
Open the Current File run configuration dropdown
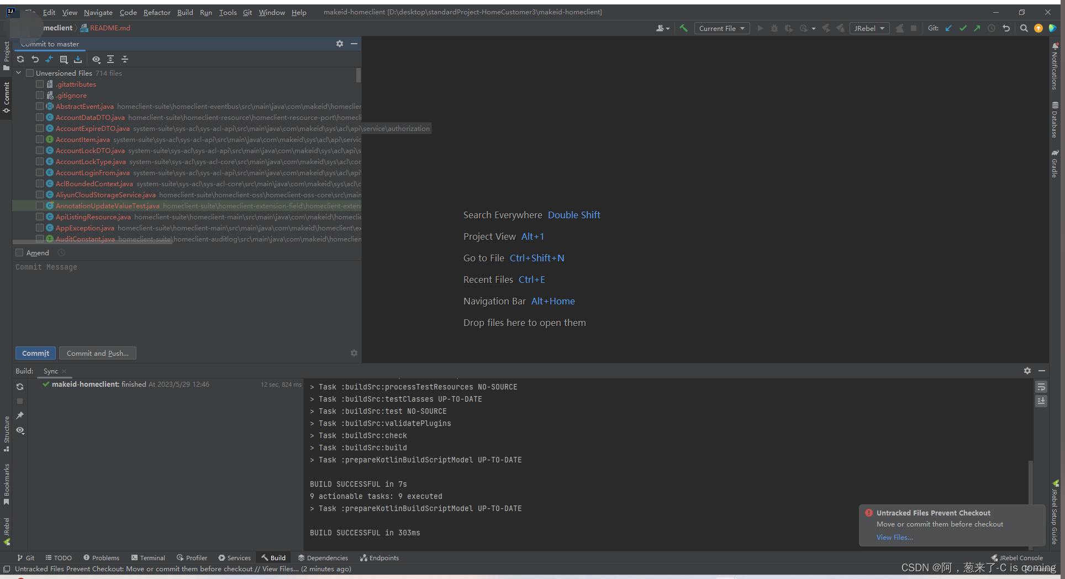coord(722,28)
